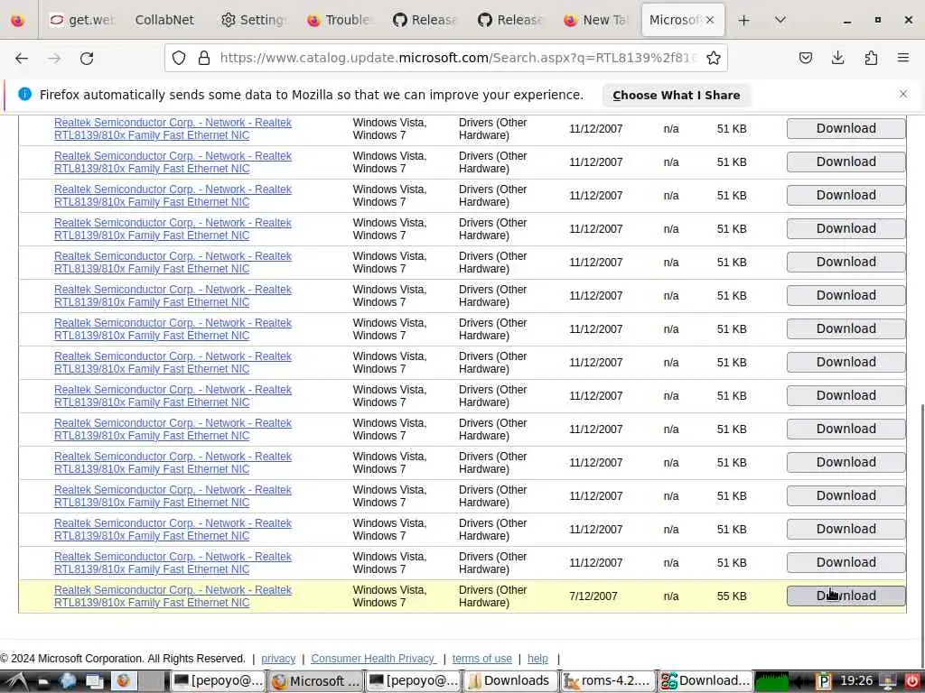The width and height of the screenshot is (925, 693).
Task: Click the P tray icon
Action: tap(824, 681)
